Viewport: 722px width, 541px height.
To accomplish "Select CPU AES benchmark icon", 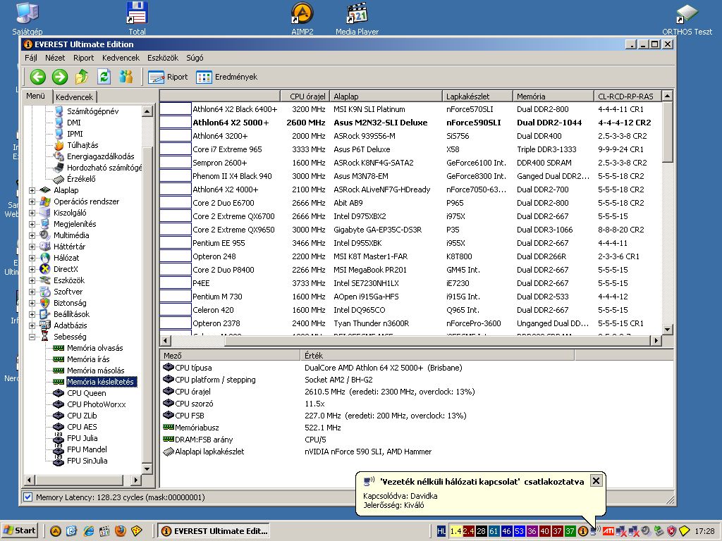I will [x=59, y=427].
